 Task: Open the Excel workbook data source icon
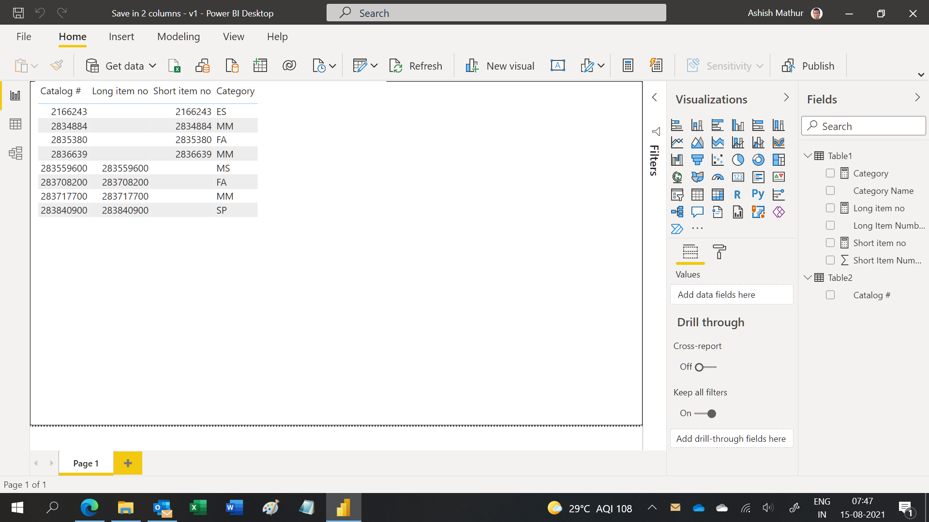[x=174, y=66]
